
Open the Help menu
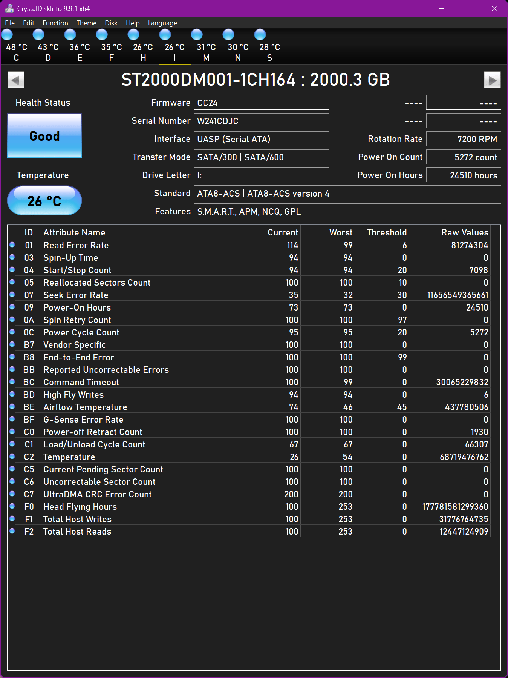click(133, 23)
